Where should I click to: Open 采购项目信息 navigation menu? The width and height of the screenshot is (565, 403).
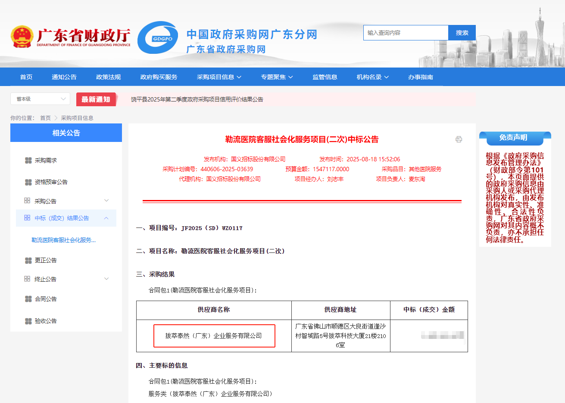[x=219, y=77]
